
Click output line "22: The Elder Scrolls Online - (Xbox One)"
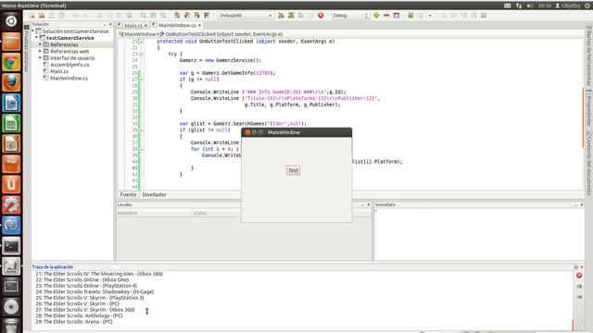pos(82,279)
